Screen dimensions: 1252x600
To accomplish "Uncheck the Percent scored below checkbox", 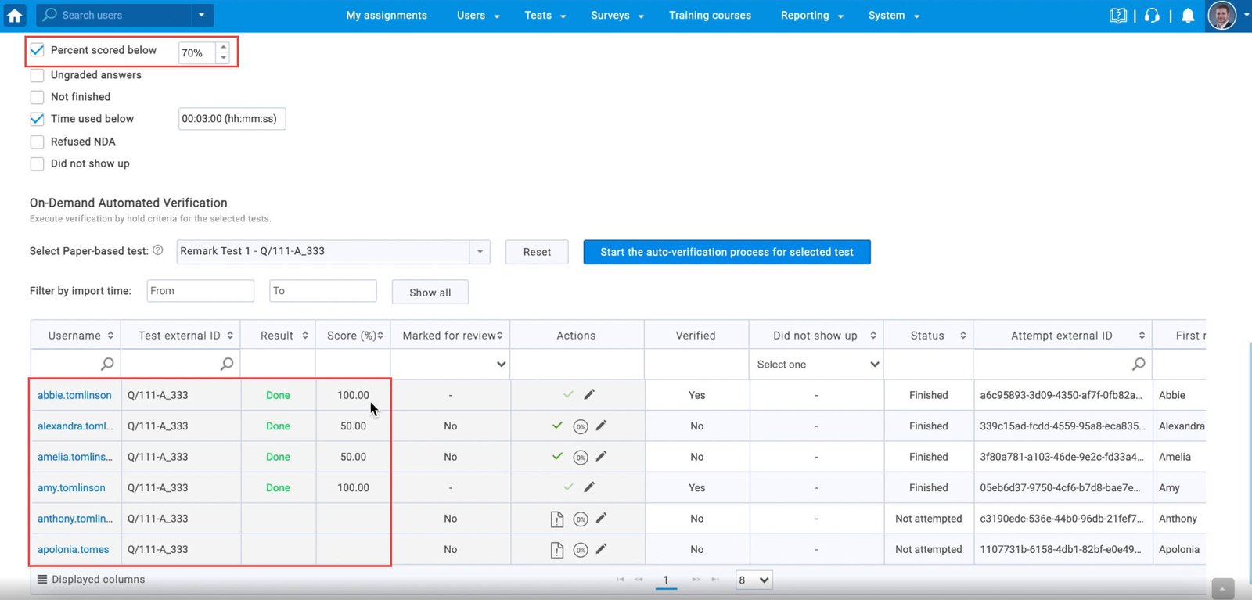I will click(37, 50).
